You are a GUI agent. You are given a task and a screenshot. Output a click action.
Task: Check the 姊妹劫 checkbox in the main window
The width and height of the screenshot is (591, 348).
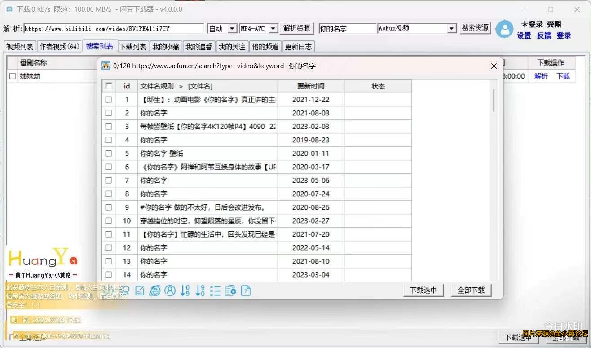click(x=13, y=76)
